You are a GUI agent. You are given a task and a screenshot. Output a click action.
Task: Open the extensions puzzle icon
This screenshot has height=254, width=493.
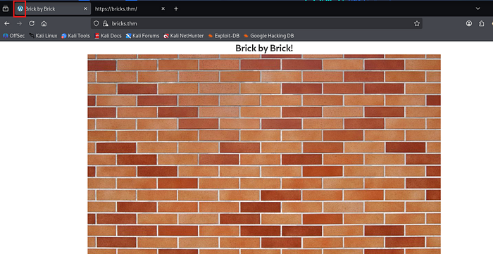(x=481, y=23)
